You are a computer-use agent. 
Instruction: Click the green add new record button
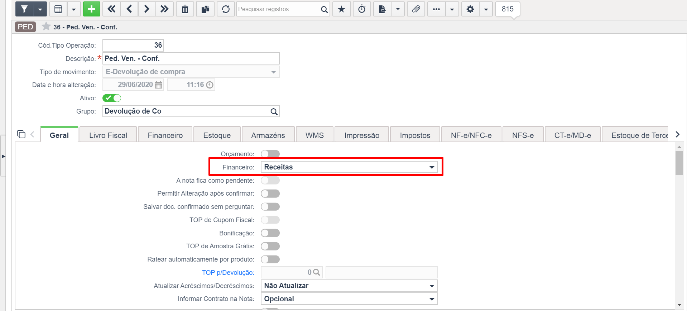(91, 9)
